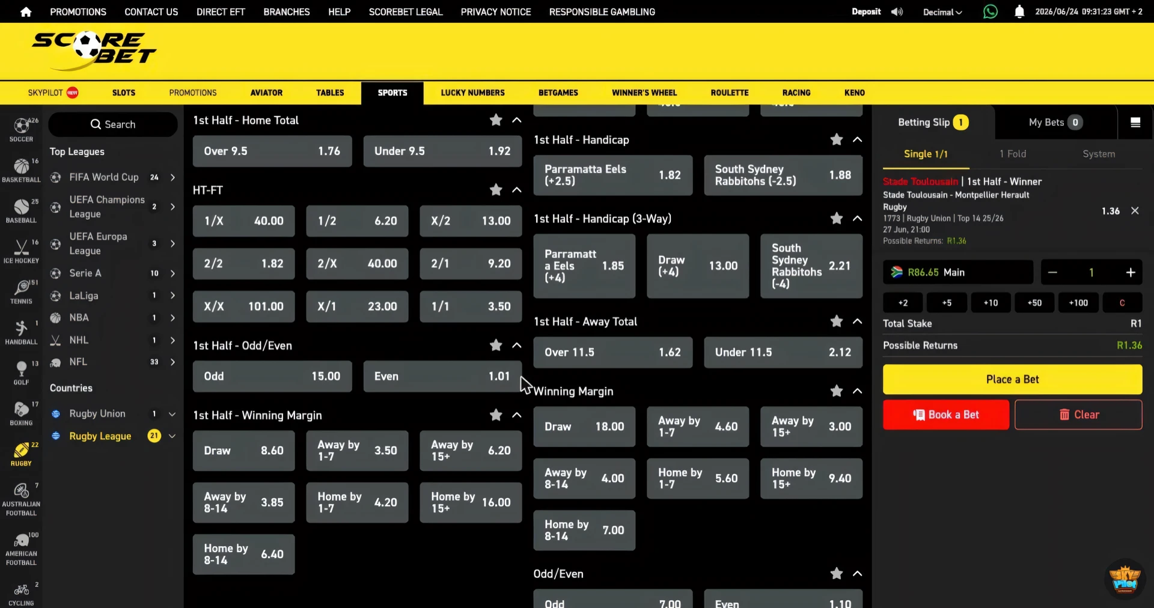Favorite the 1st Half - Odd/Even market
Screen dimensions: 1154x608
496,345
